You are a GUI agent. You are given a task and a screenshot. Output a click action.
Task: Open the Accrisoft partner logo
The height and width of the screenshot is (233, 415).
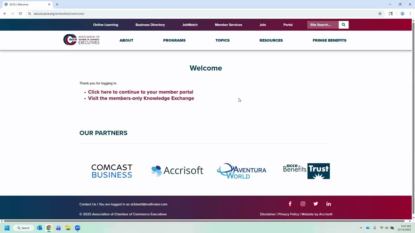[177, 171]
